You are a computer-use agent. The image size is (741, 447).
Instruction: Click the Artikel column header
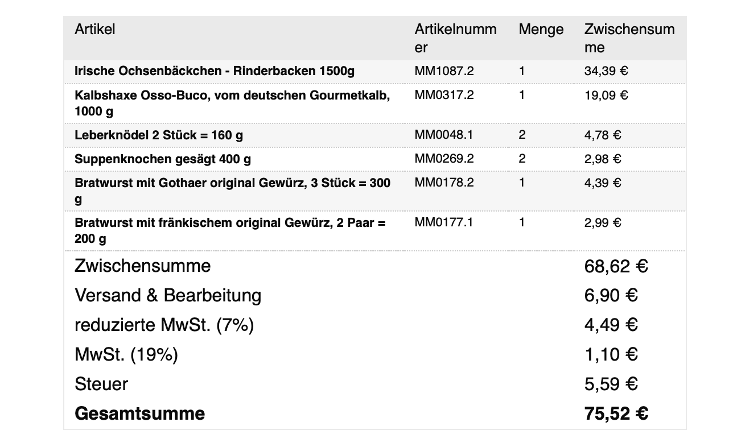click(x=94, y=30)
